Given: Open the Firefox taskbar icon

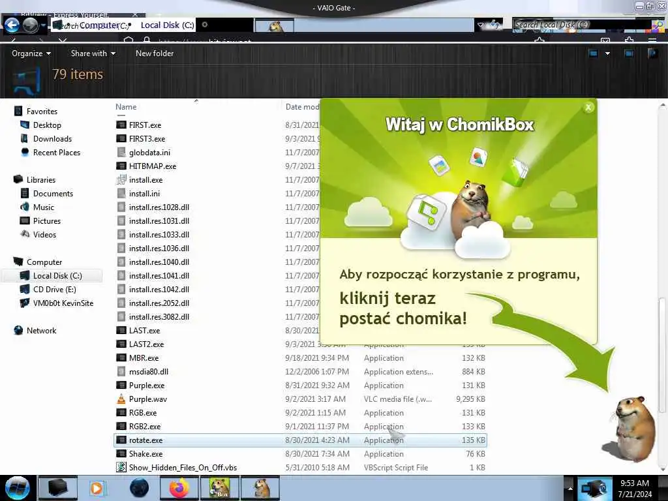Looking at the screenshot, I should pyautogui.click(x=179, y=488).
